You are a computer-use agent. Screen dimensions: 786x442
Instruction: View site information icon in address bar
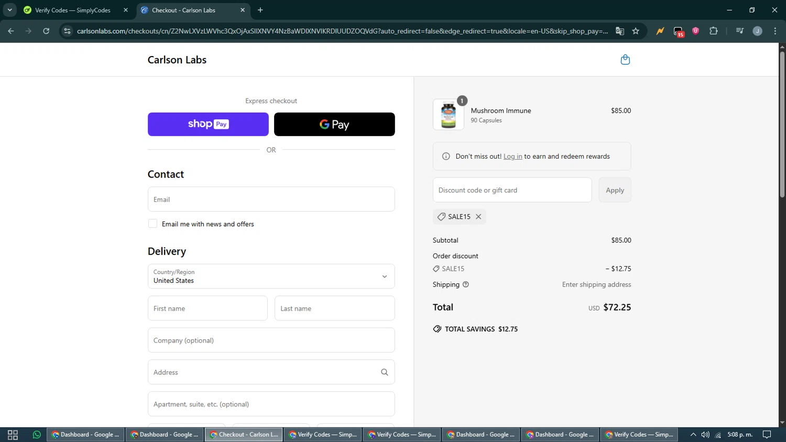(67, 31)
